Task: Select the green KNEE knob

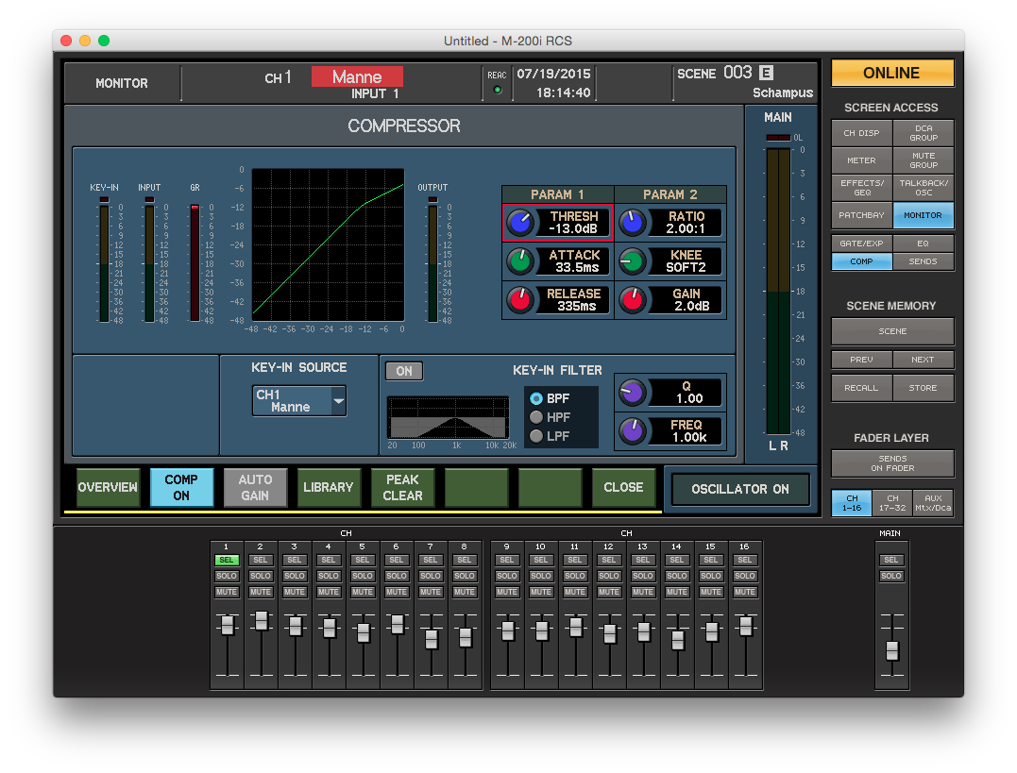Action: [x=634, y=261]
